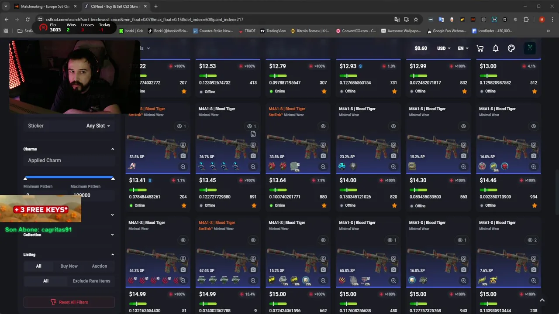The height and width of the screenshot is (314, 559).
Task: Open the TradingView bookmark
Action: point(273,31)
